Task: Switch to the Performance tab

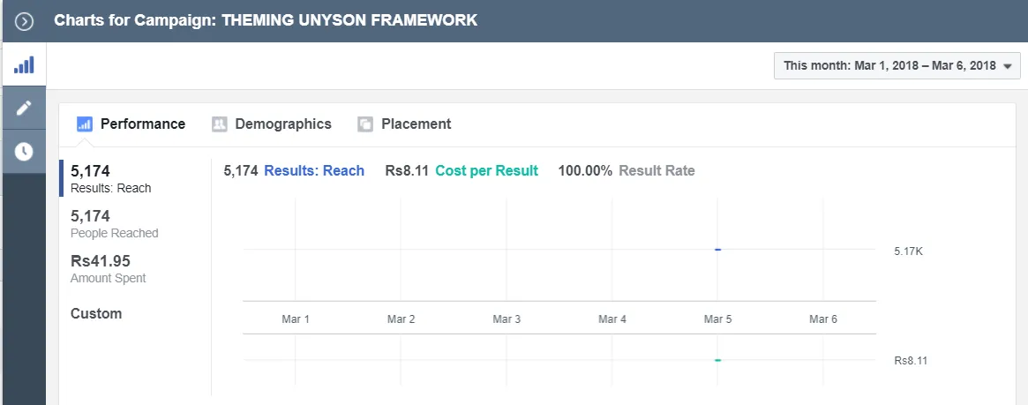Action: coord(131,124)
